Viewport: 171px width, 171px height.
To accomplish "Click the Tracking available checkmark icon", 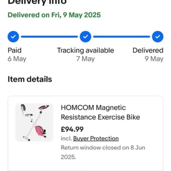I will coord(85,36).
